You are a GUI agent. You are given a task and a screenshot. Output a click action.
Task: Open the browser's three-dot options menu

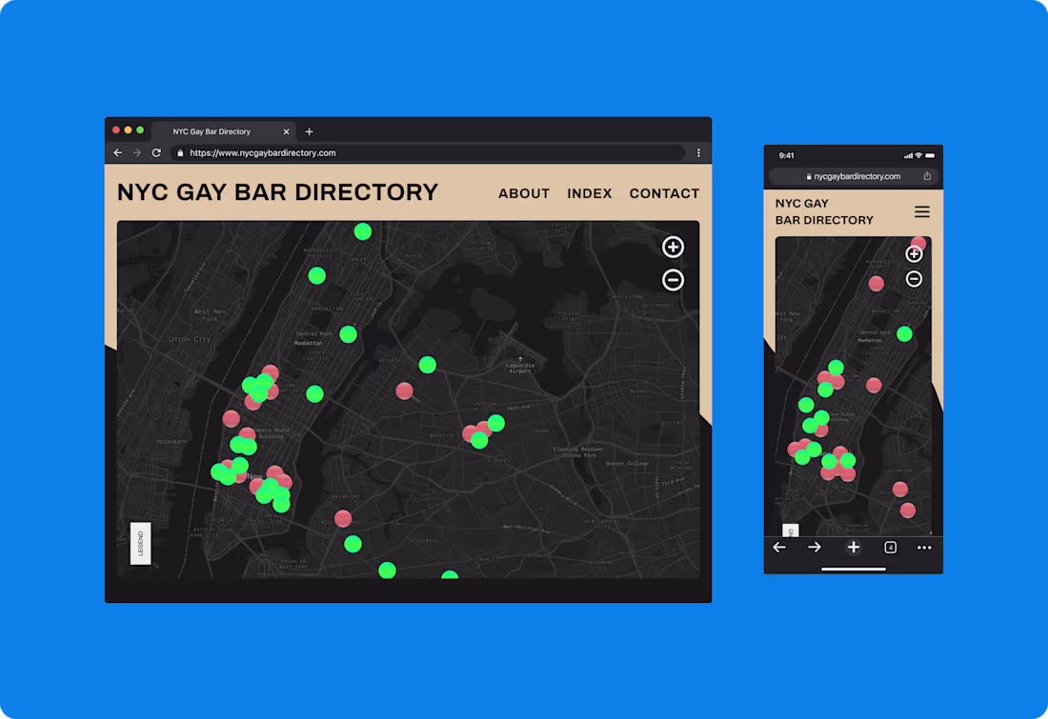698,152
